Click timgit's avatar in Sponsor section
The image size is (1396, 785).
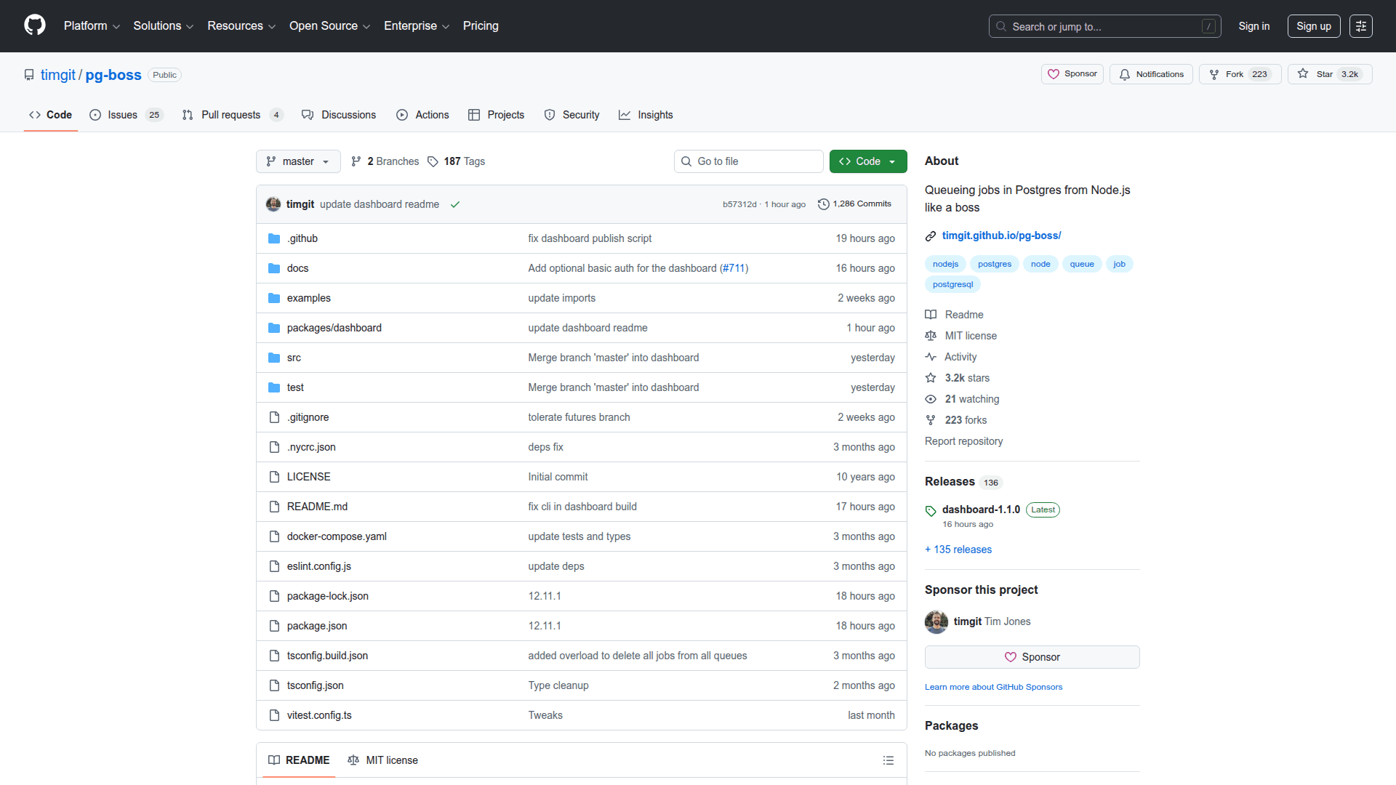click(936, 622)
